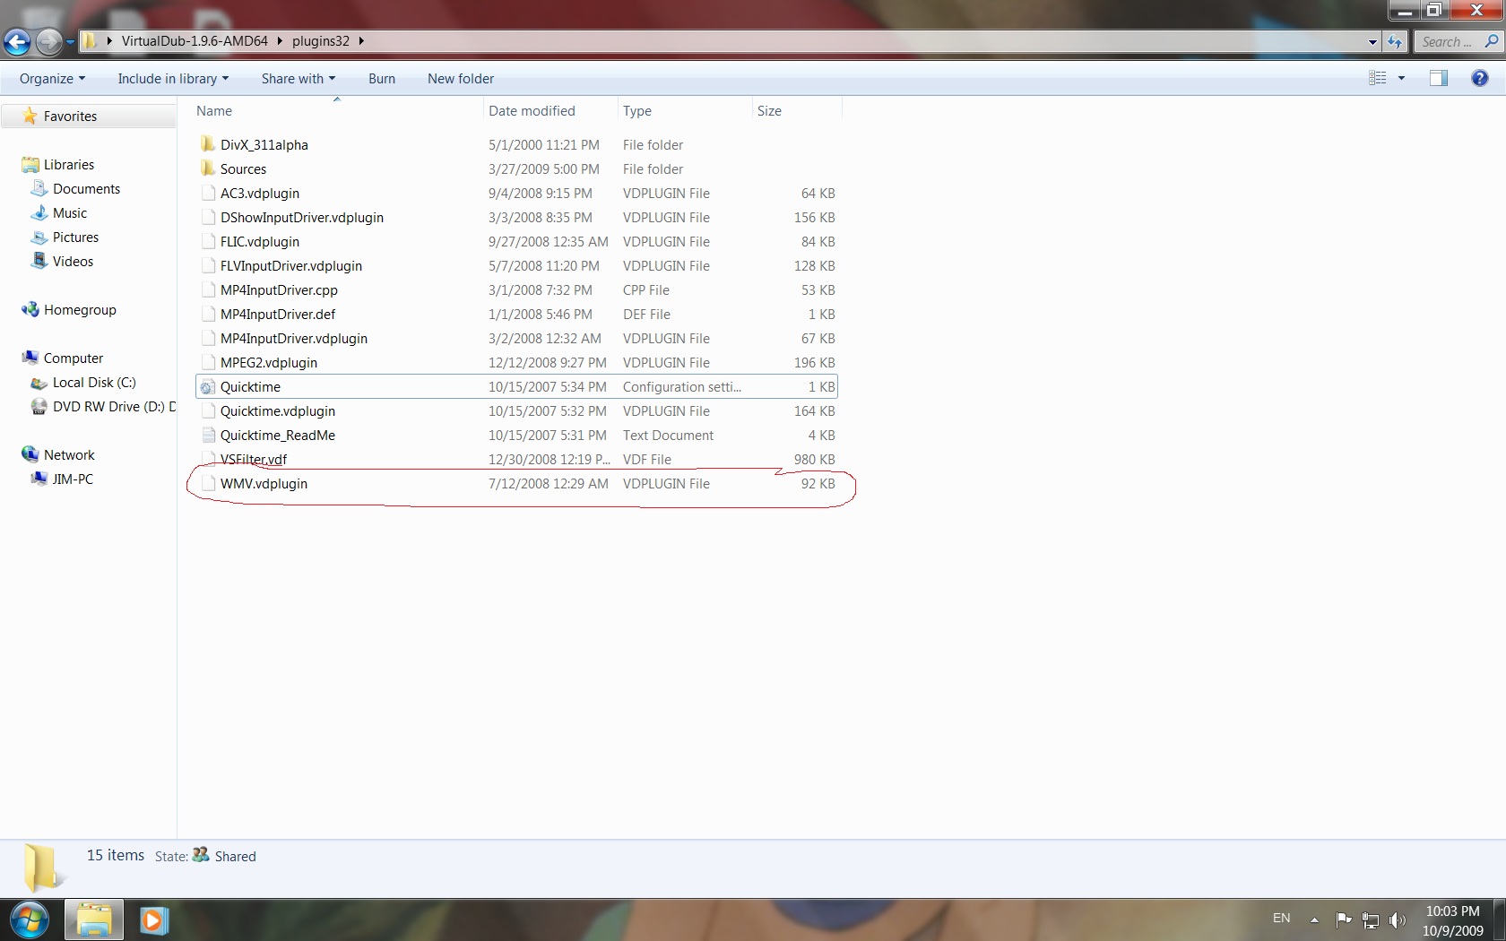This screenshot has width=1506, height=941.
Task: Toggle the preview pane
Action: click(x=1439, y=79)
